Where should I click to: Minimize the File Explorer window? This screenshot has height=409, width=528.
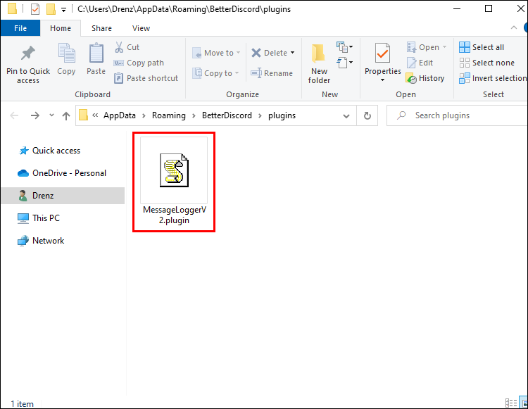tap(457, 8)
